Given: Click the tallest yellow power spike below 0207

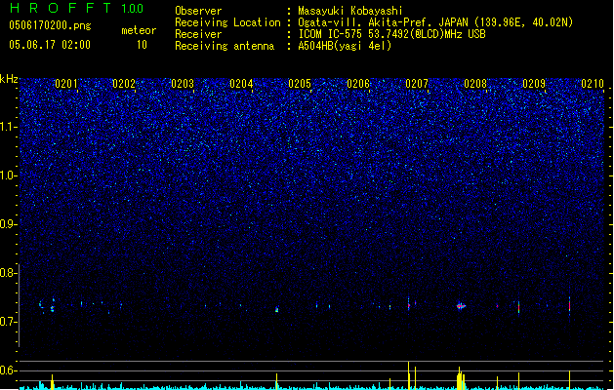Looking at the screenshot, I should (x=408, y=375).
